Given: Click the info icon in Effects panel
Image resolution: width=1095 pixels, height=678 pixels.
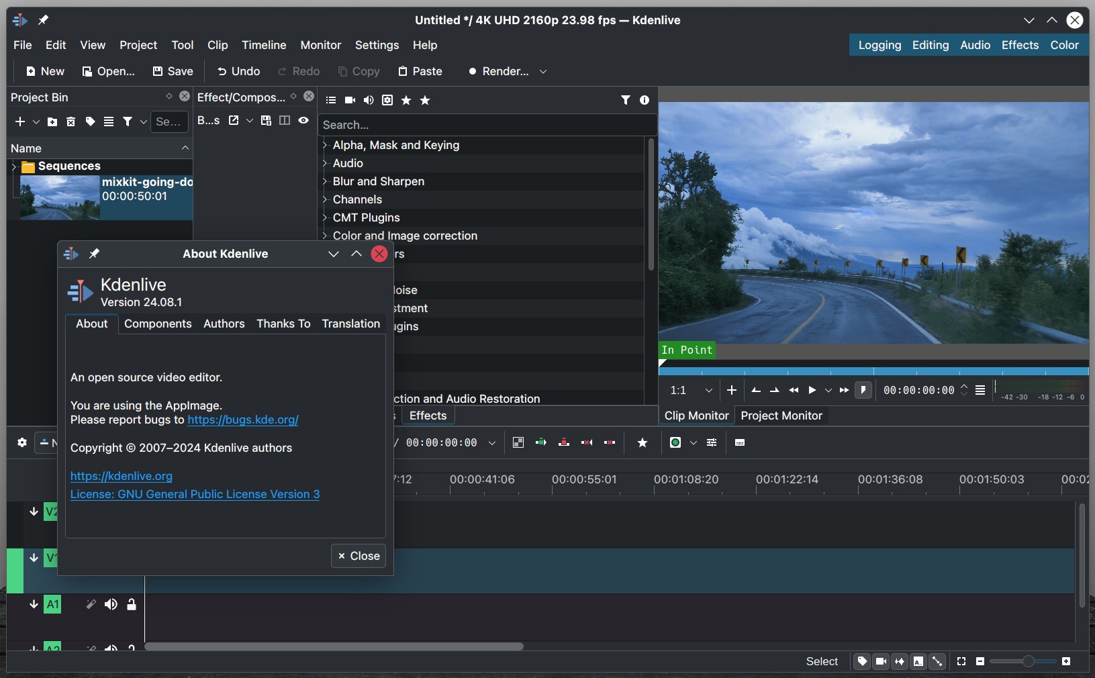Looking at the screenshot, I should [645, 100].
